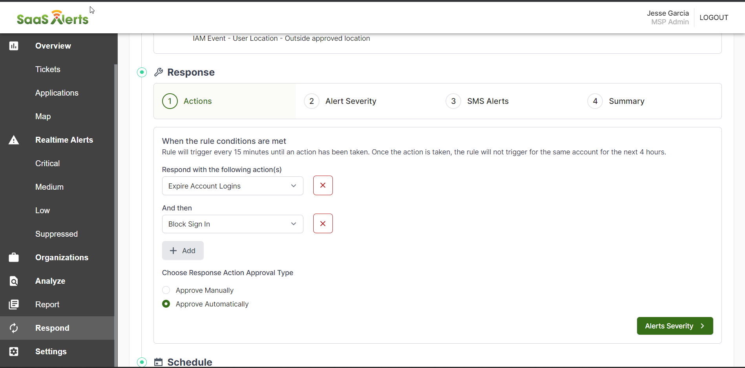Open Analyze in the sidebar

coord(50,281)
